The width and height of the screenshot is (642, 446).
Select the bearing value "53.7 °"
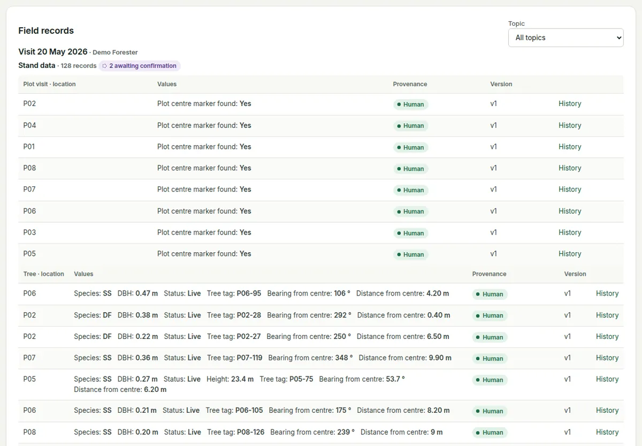click(x=395, y=379)
